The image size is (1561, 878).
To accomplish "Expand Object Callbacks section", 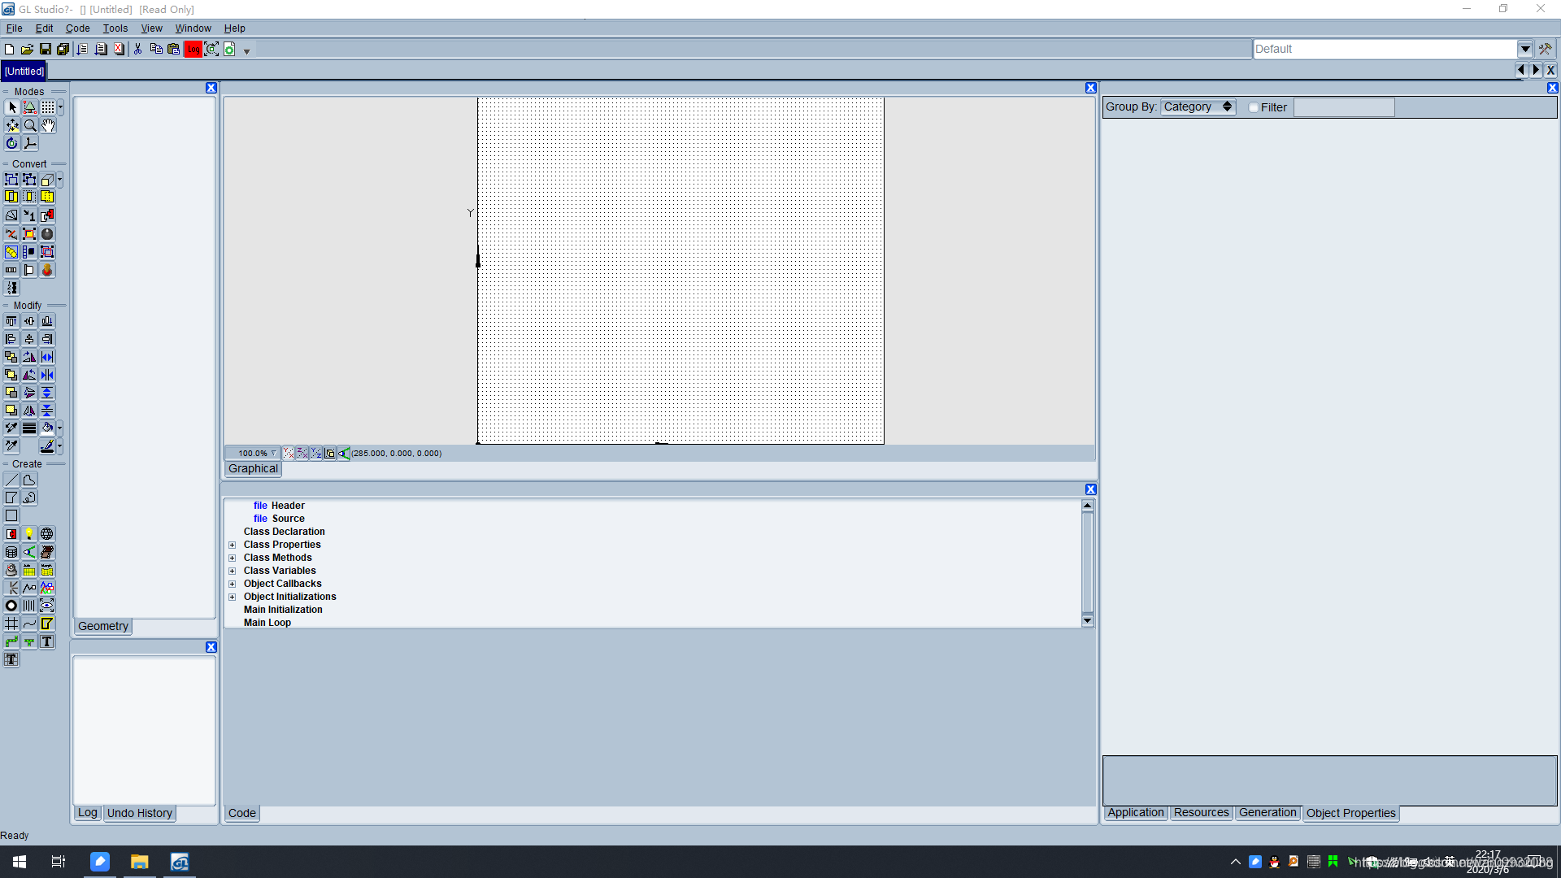I will tap(232, 583).
